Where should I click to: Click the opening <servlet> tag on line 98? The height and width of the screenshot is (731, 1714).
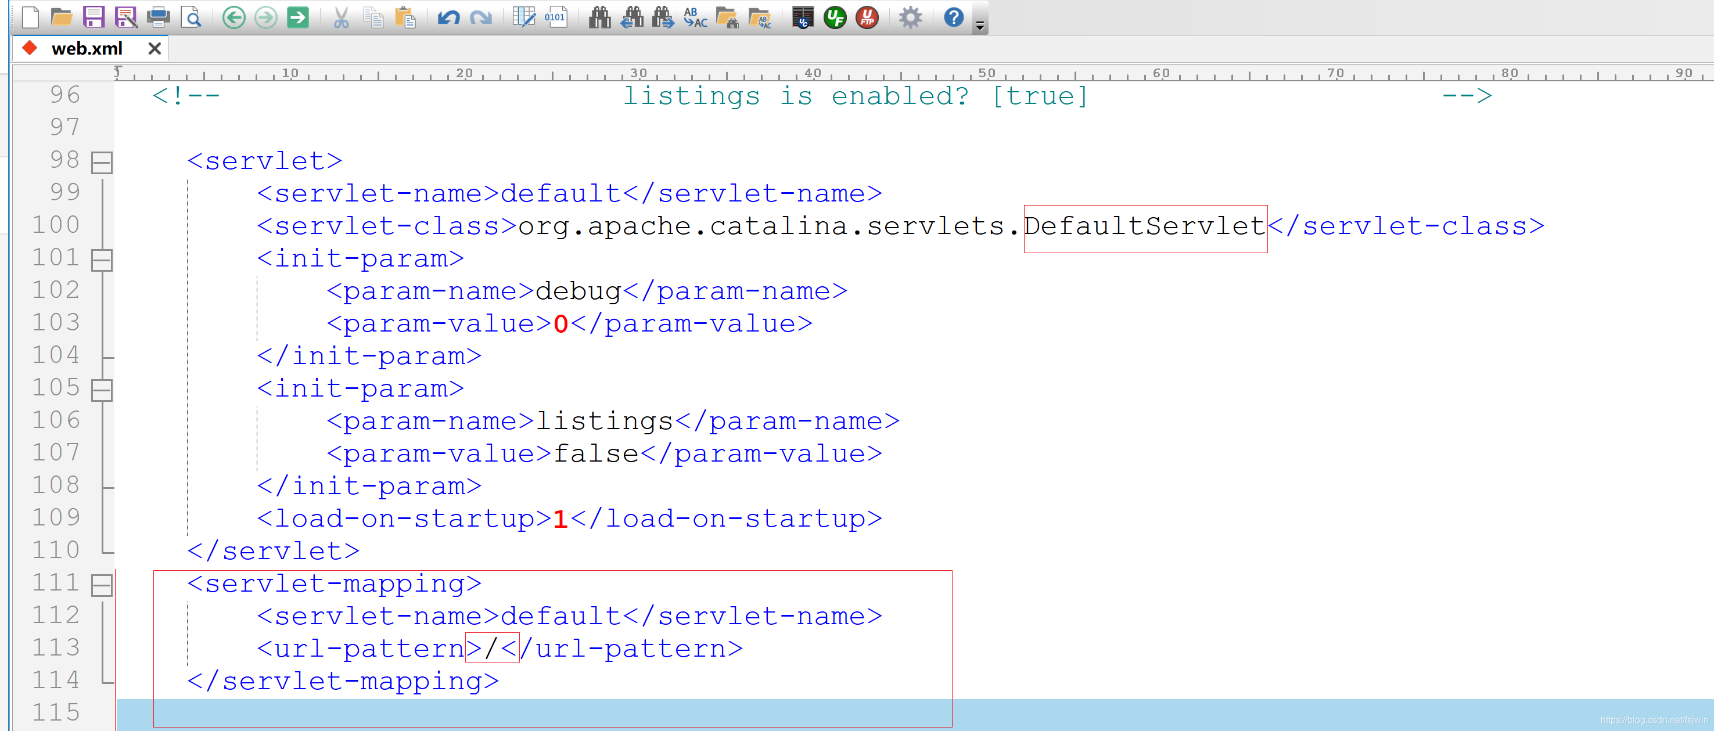click(x=265, y=161)
